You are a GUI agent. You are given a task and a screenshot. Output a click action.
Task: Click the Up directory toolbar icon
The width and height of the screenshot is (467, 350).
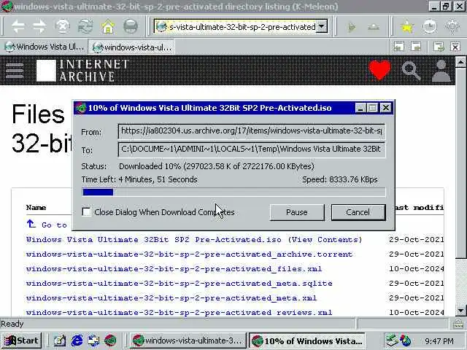coord(374,28)
